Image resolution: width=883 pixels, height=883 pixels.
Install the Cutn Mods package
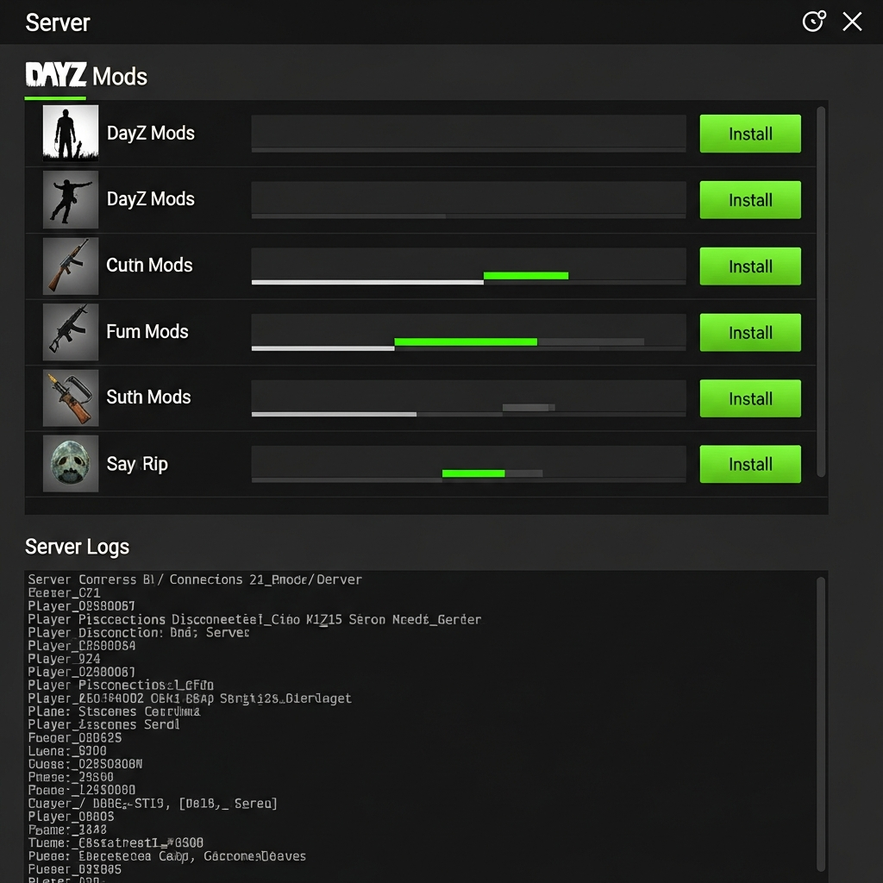pyautogui.click(x=749, y=266)
